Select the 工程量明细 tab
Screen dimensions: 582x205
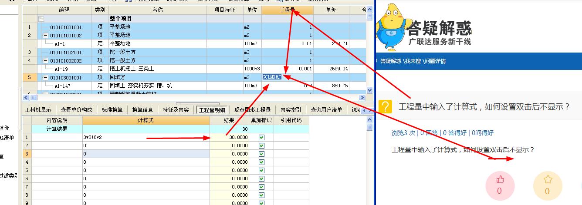[x=212, y=110]
